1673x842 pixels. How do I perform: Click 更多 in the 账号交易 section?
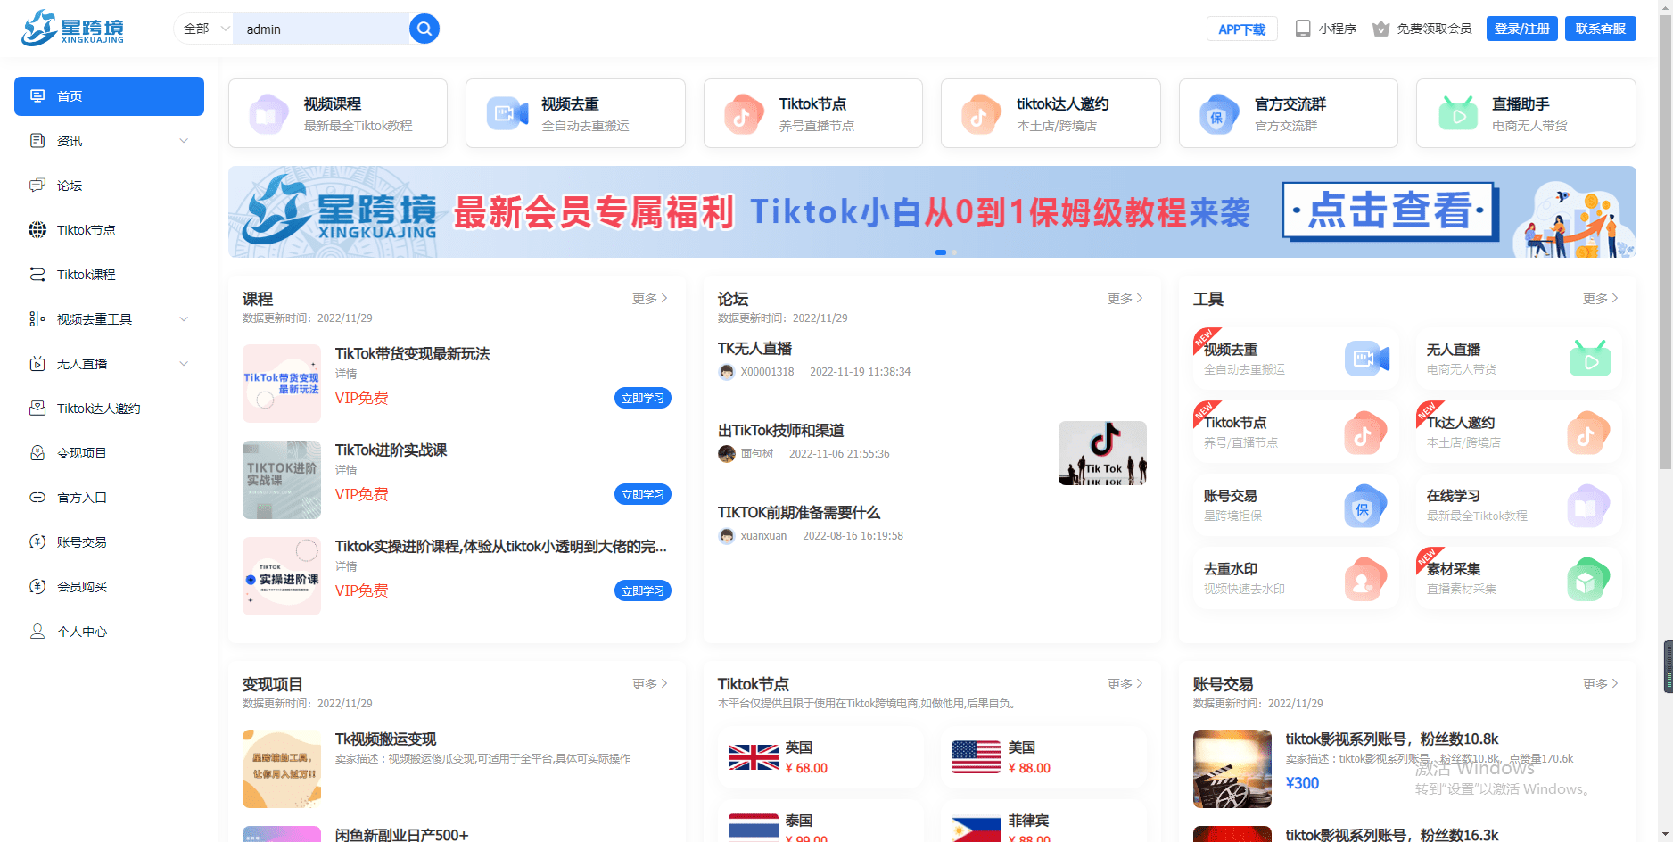click(x=1601, y=684)
